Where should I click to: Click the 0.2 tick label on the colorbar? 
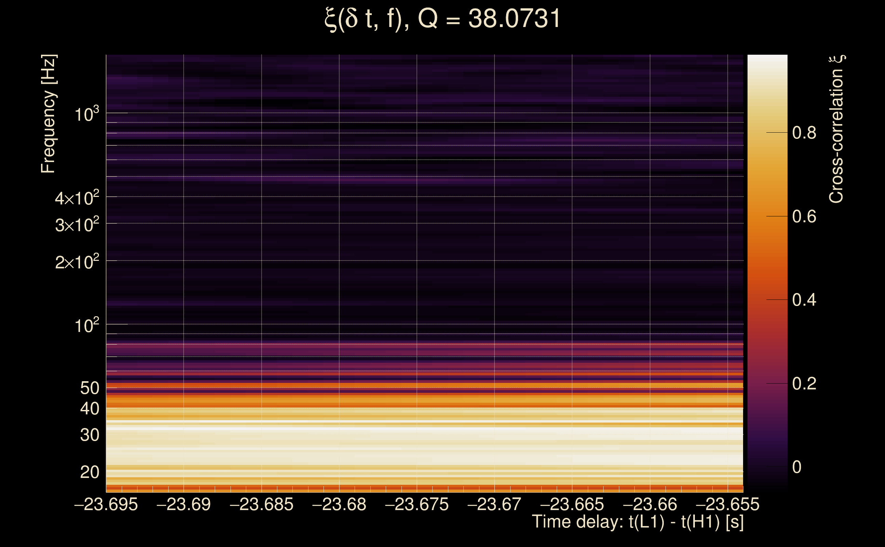804,384
